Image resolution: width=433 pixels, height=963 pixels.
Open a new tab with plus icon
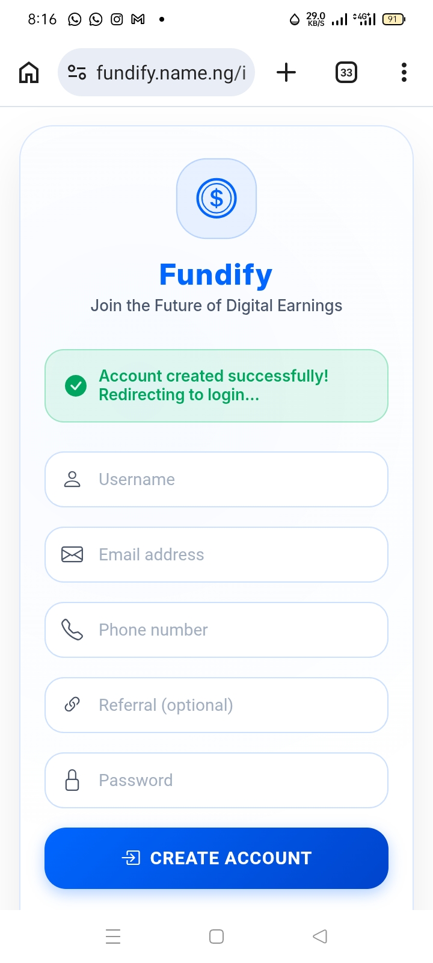click(286, 73)
